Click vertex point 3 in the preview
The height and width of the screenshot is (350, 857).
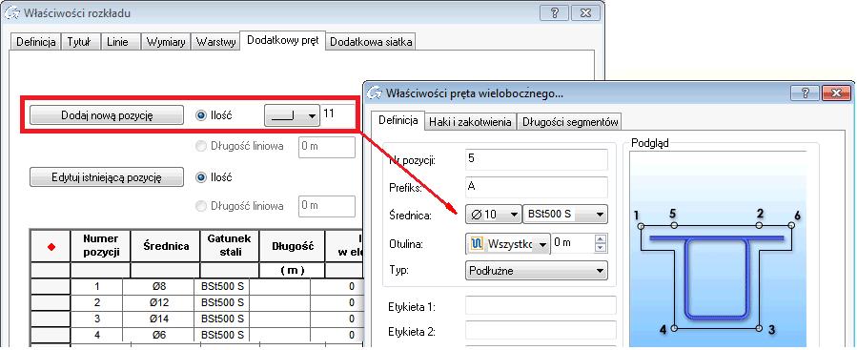coord(760,328)
